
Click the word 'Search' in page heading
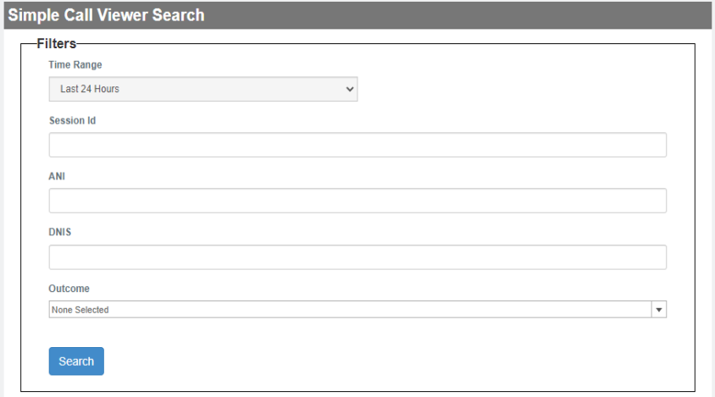[x=178, y=15]
